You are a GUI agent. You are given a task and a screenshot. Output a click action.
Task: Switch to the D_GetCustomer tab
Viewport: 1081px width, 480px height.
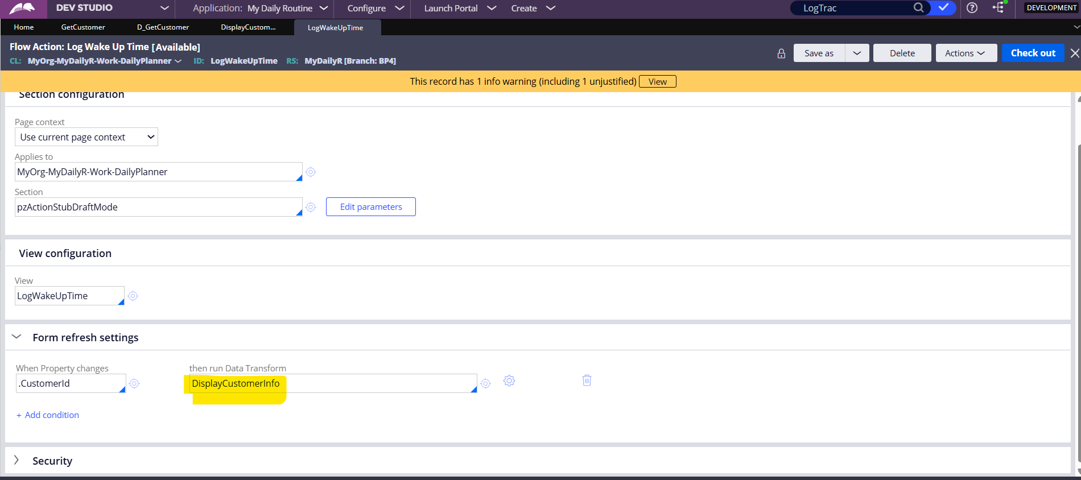tap(163, 27)
